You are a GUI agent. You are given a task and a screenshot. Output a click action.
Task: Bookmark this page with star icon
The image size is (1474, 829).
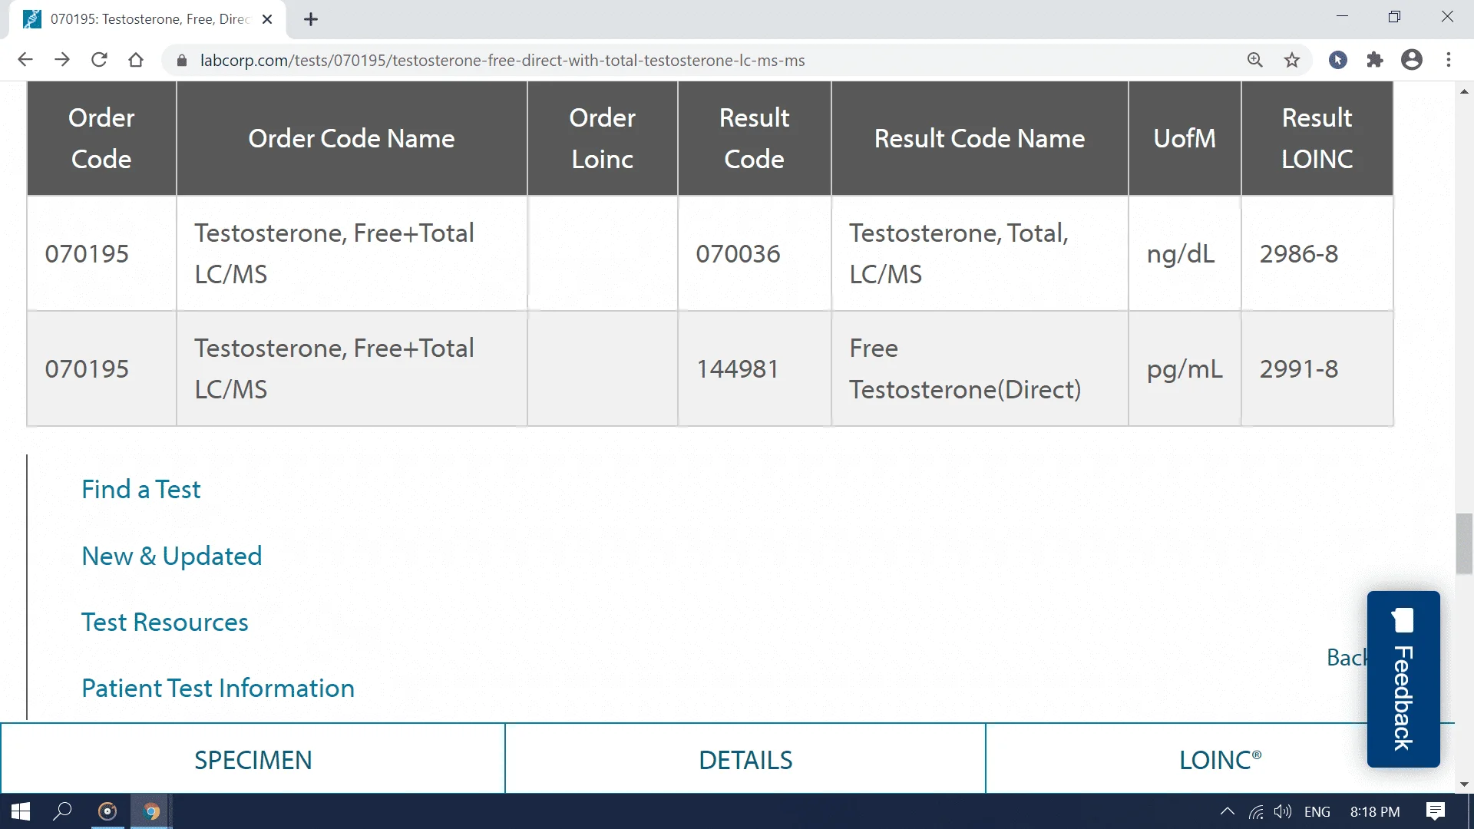click(x=1292, y=60)
